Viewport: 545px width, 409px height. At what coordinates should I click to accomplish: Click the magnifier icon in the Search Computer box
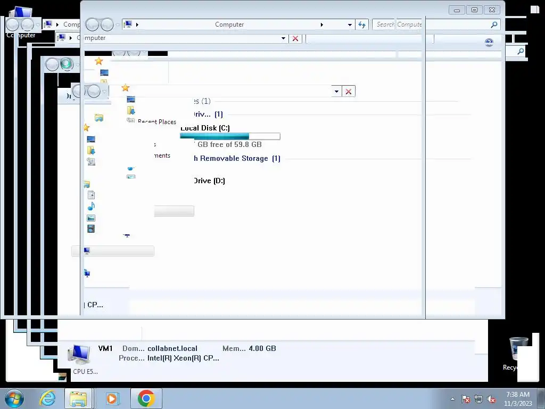tap(494, 24)
